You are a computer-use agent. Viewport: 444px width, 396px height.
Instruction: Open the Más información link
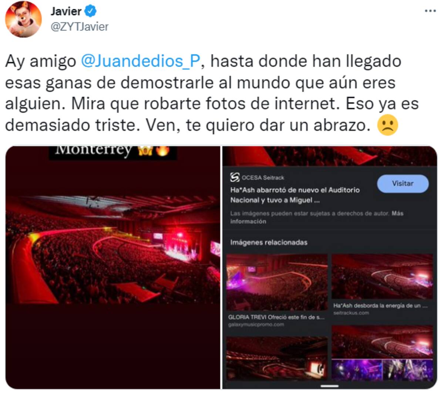(x=317, y=217)
